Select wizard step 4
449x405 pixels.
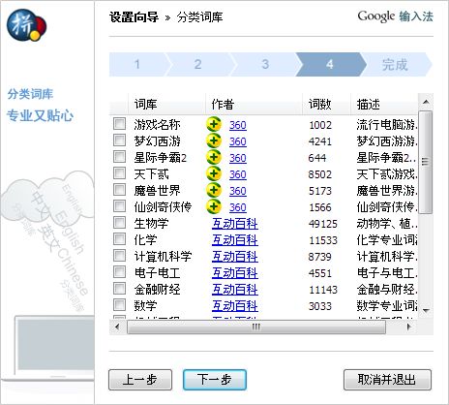coord(330,64)
